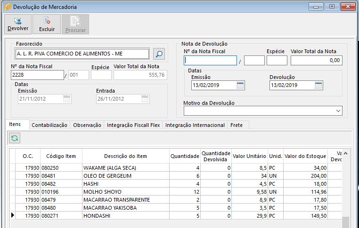The height and width of the screenshot is (228, 359).
Task: Click the Unid. column header
Action: 276,156
